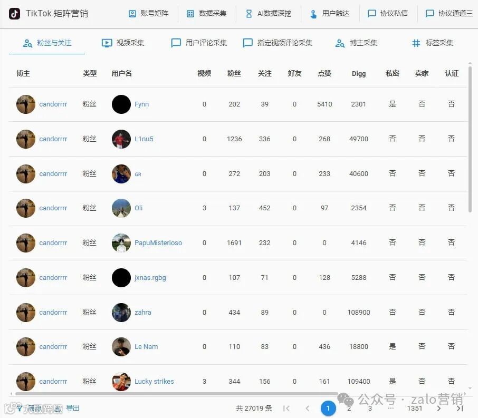
Task: Click the GR user avatar
Action: click(x=121, y=173)
